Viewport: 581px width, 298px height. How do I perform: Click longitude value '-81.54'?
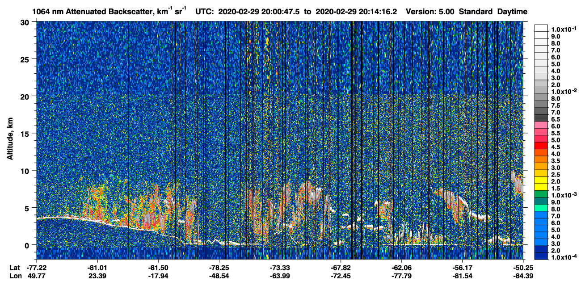pyautogui.click(x=462, y=276)
